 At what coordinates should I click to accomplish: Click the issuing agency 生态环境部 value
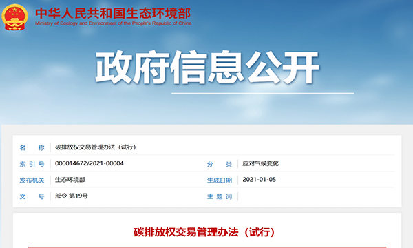click(70, 180)
